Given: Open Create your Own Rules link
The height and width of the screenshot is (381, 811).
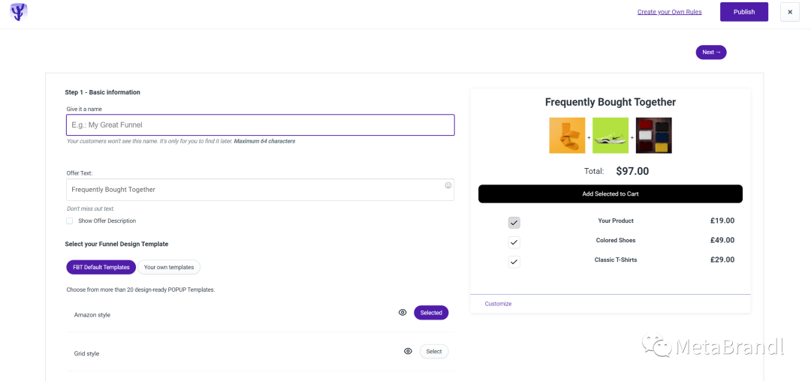Looking at the screenshot, I should (669, 12).
